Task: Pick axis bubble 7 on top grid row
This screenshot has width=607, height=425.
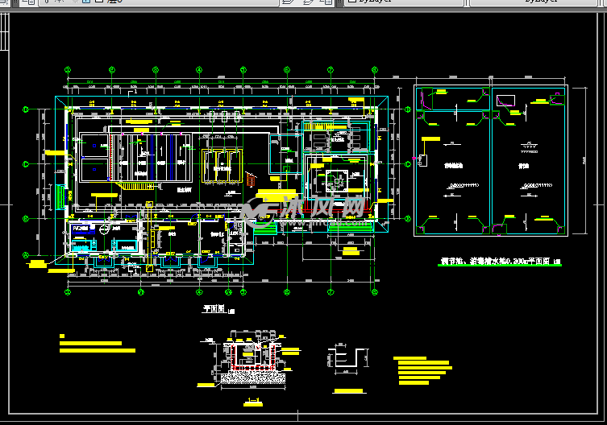Action: point(331,70)
